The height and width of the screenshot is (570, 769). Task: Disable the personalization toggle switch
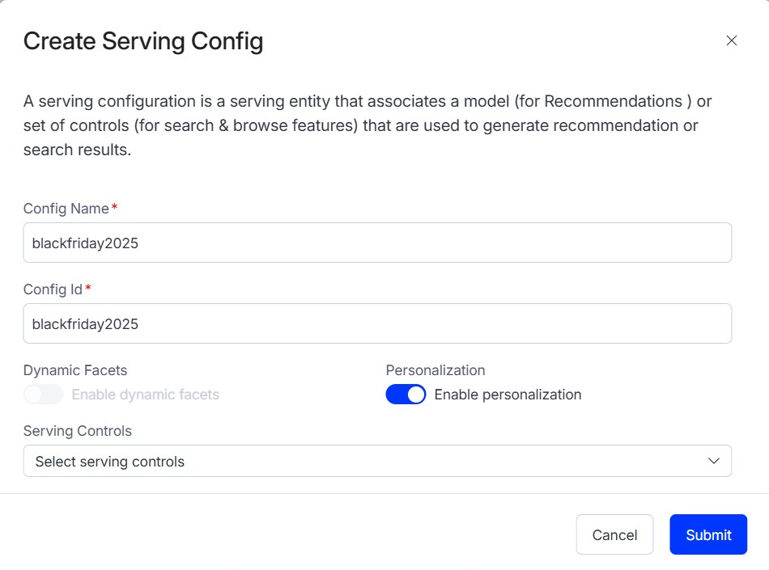click(406, 395)
